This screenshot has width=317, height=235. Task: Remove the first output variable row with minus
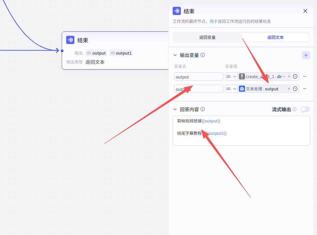(x=305, y=77)
